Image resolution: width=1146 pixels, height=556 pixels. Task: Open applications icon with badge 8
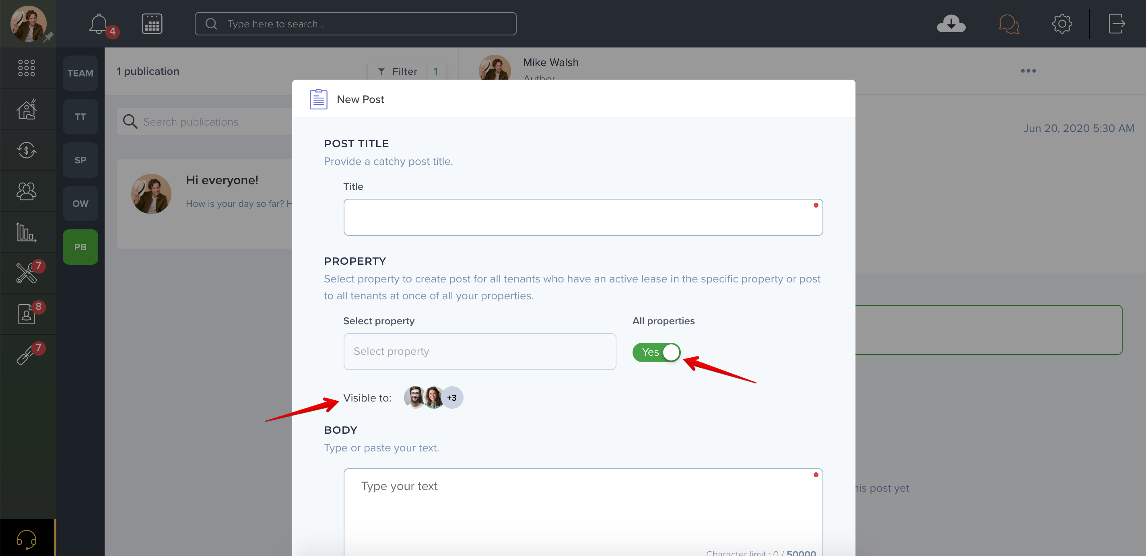(x=27, y=314)
